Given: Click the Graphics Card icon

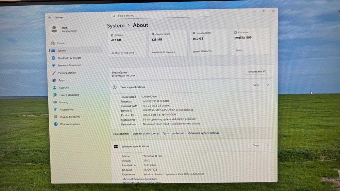Looking at the screenshot, I should point(153,34).
